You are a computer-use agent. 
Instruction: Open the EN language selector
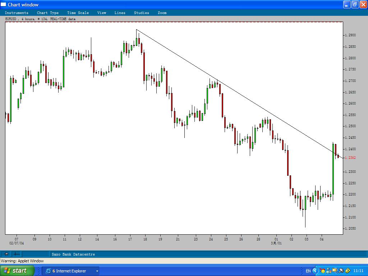pyautogui.click(x=308, y=271)
